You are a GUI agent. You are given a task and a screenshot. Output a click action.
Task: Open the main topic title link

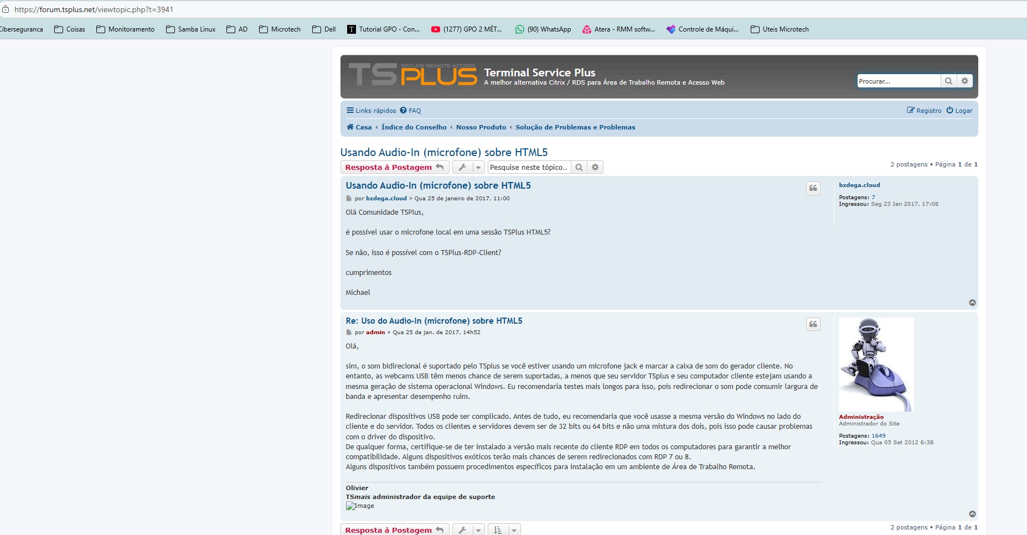point(444,152)
